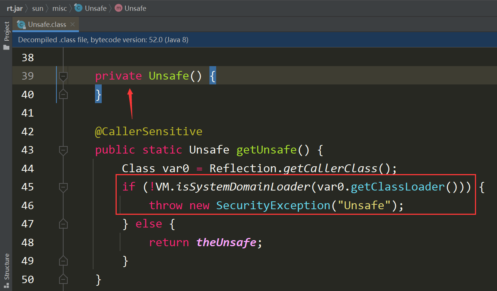Click the else keyword on line 47
The width and height of the screenshot is (497, 291).
coord(149,224)
